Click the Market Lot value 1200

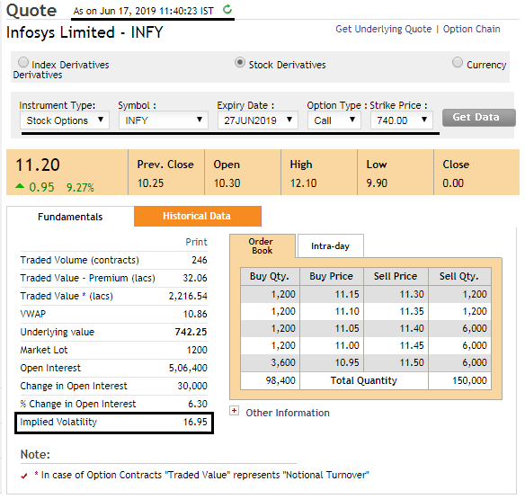[197, 350]
